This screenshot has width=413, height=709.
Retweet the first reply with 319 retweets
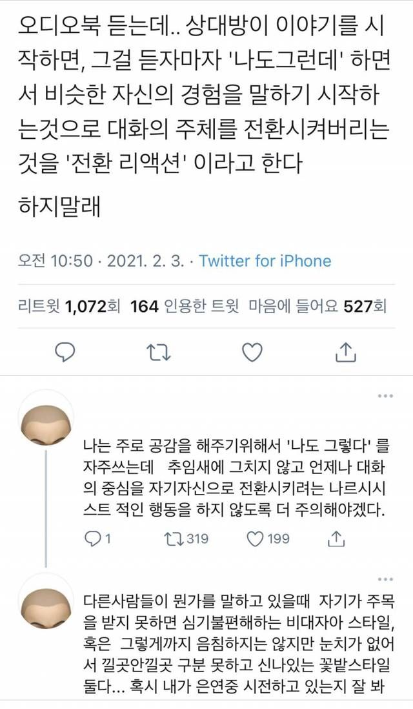[x=188, y=538]
